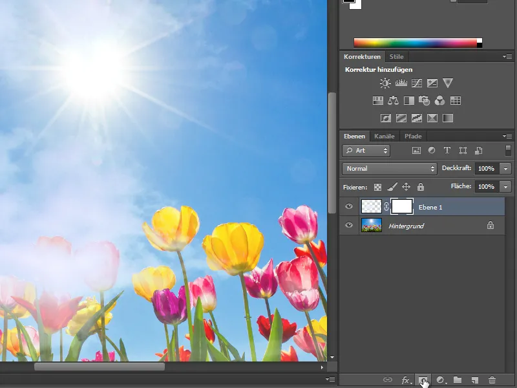This screenshot has width=517, height=388.
Task: Click the horizontal canvas scrollbar thumb
Action: 100,367
